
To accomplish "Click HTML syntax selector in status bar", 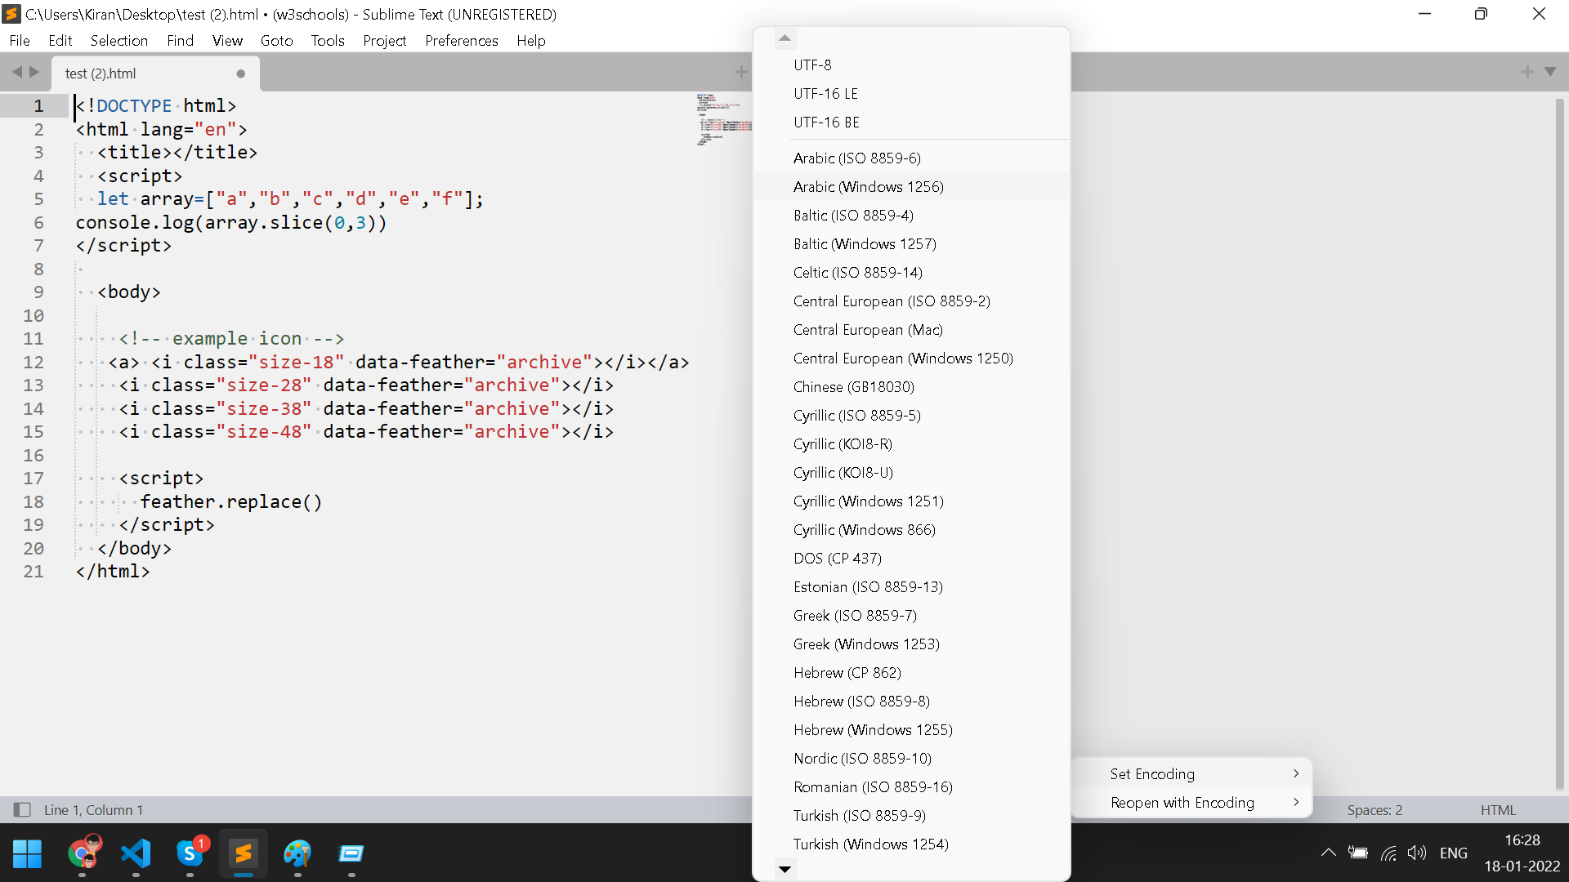I will (1497, 809).
